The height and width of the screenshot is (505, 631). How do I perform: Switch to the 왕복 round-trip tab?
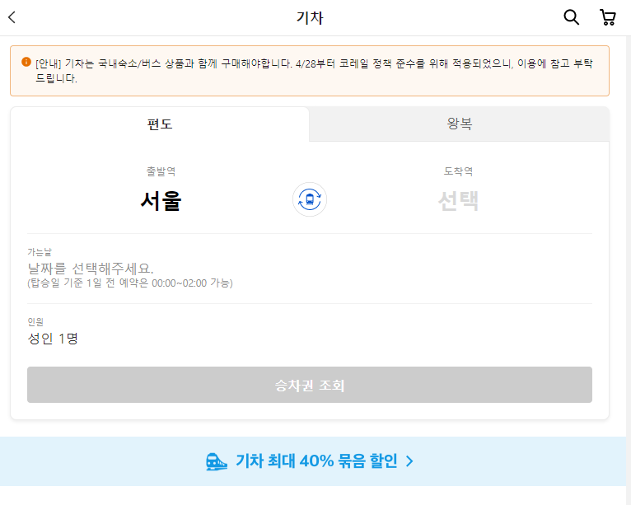pyautogui.click(x=459, y=124)
